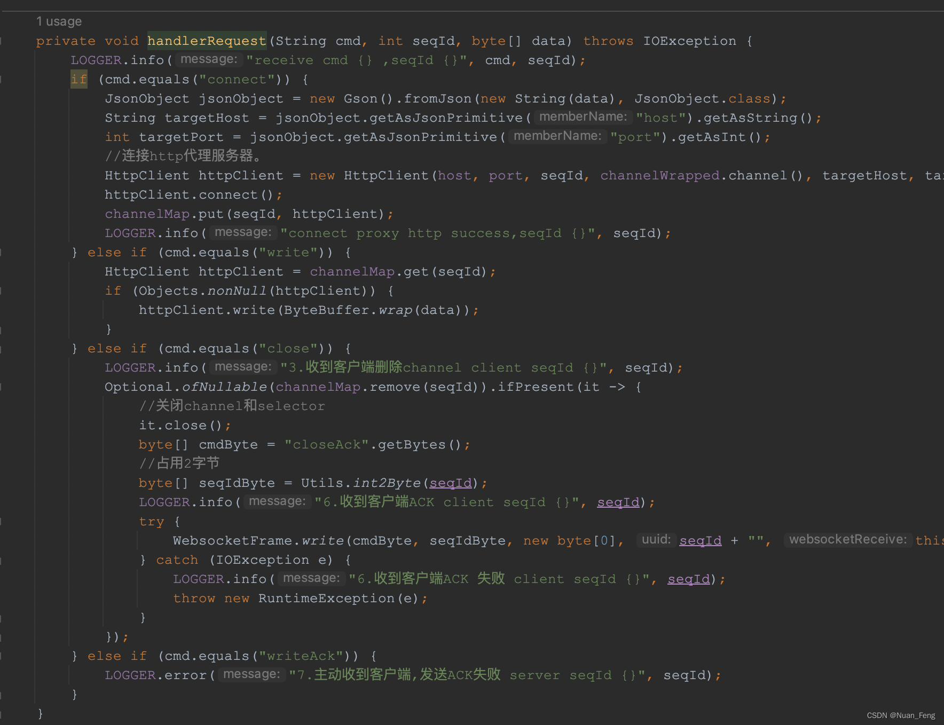Click WebsocketFrame.write method call

[x=258, y=541]
